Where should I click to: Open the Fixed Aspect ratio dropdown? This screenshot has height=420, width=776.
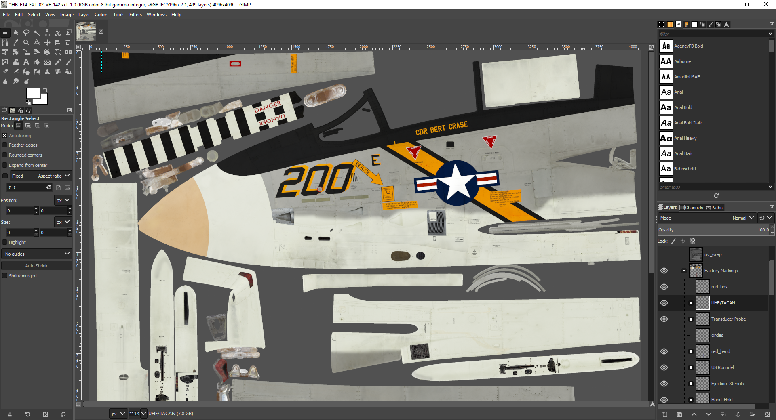[x=41, y=176]
